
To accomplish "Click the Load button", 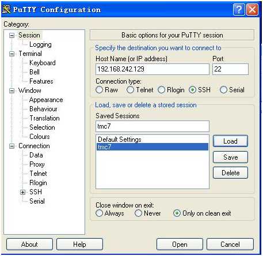I will (x=230, y=141).
